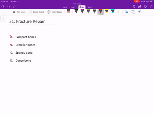This screenshot has height=115, width=154.
Task: Choose Insert Space tool
Action: pos(55,12)
